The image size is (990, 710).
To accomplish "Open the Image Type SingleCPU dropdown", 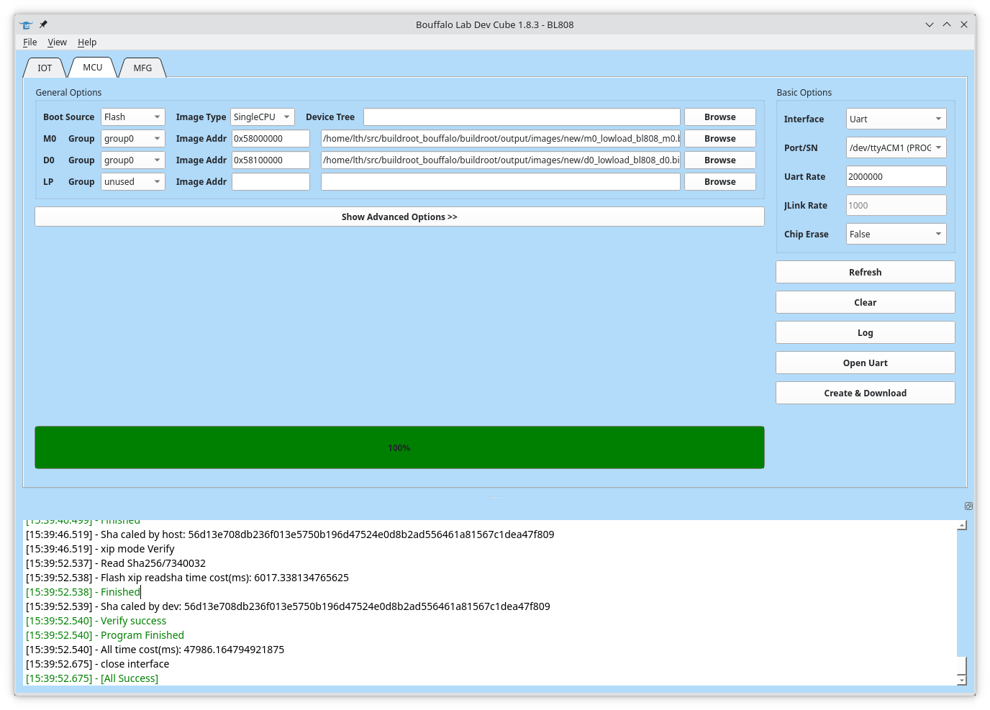I will [x=263, y=117].
